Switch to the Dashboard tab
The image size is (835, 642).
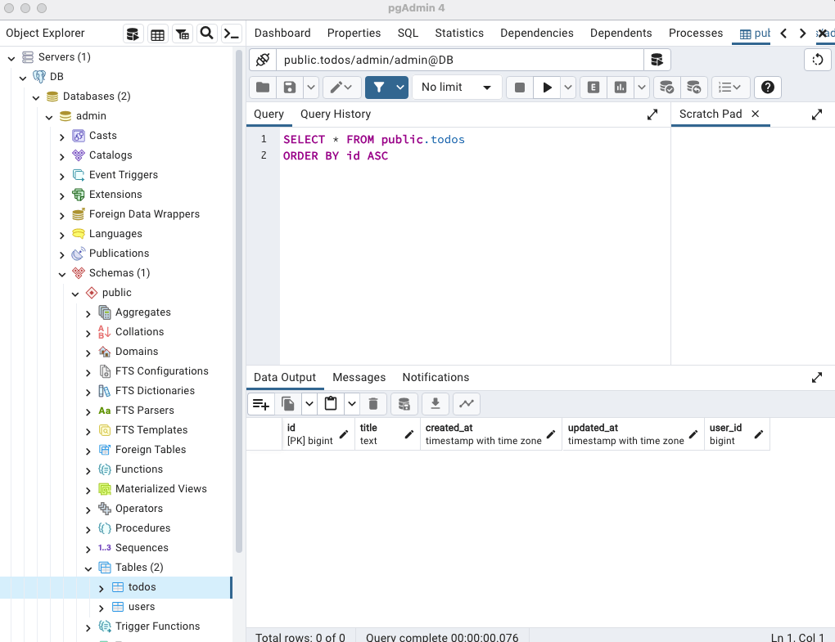[x=282, y=33]
